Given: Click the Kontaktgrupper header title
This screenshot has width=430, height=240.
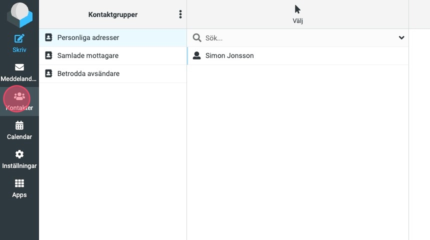Looking at the screenshot, I should coord(112,14).
